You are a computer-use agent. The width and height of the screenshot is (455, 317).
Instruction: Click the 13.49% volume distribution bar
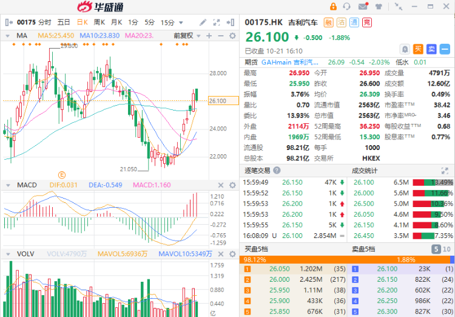point(433,182)
